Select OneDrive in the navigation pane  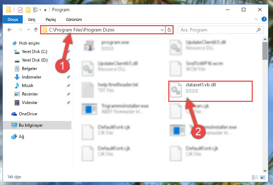[28, 114]
